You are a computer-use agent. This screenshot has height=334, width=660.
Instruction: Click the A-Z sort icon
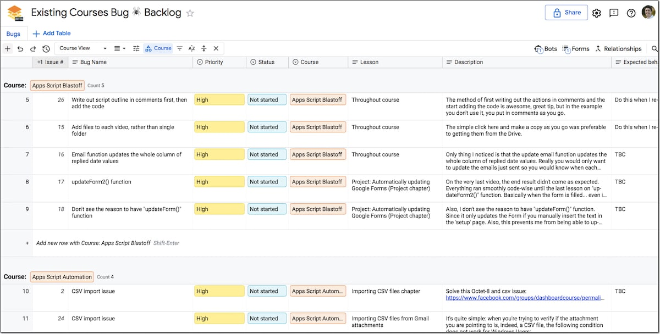[191, 48]
